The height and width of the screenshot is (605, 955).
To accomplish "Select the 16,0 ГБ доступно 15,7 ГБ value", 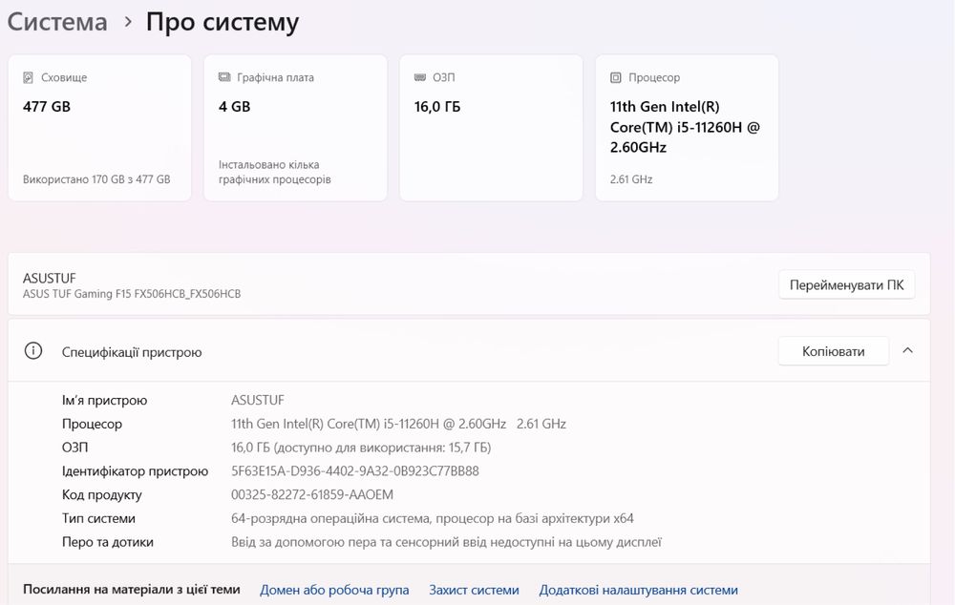I will pos(361,448).
